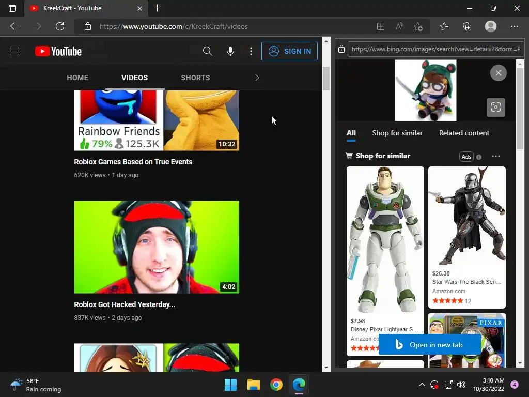Open the Edge tab actions menu
The width and height of the screenshot is (529, 397).
click(12, 8)
